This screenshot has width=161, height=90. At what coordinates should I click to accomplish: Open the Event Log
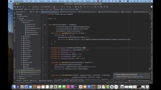click(132, 81)
